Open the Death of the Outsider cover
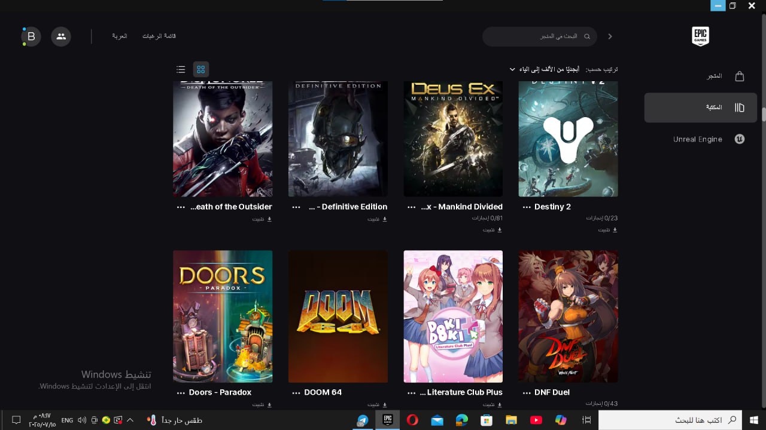 (223, 139)
